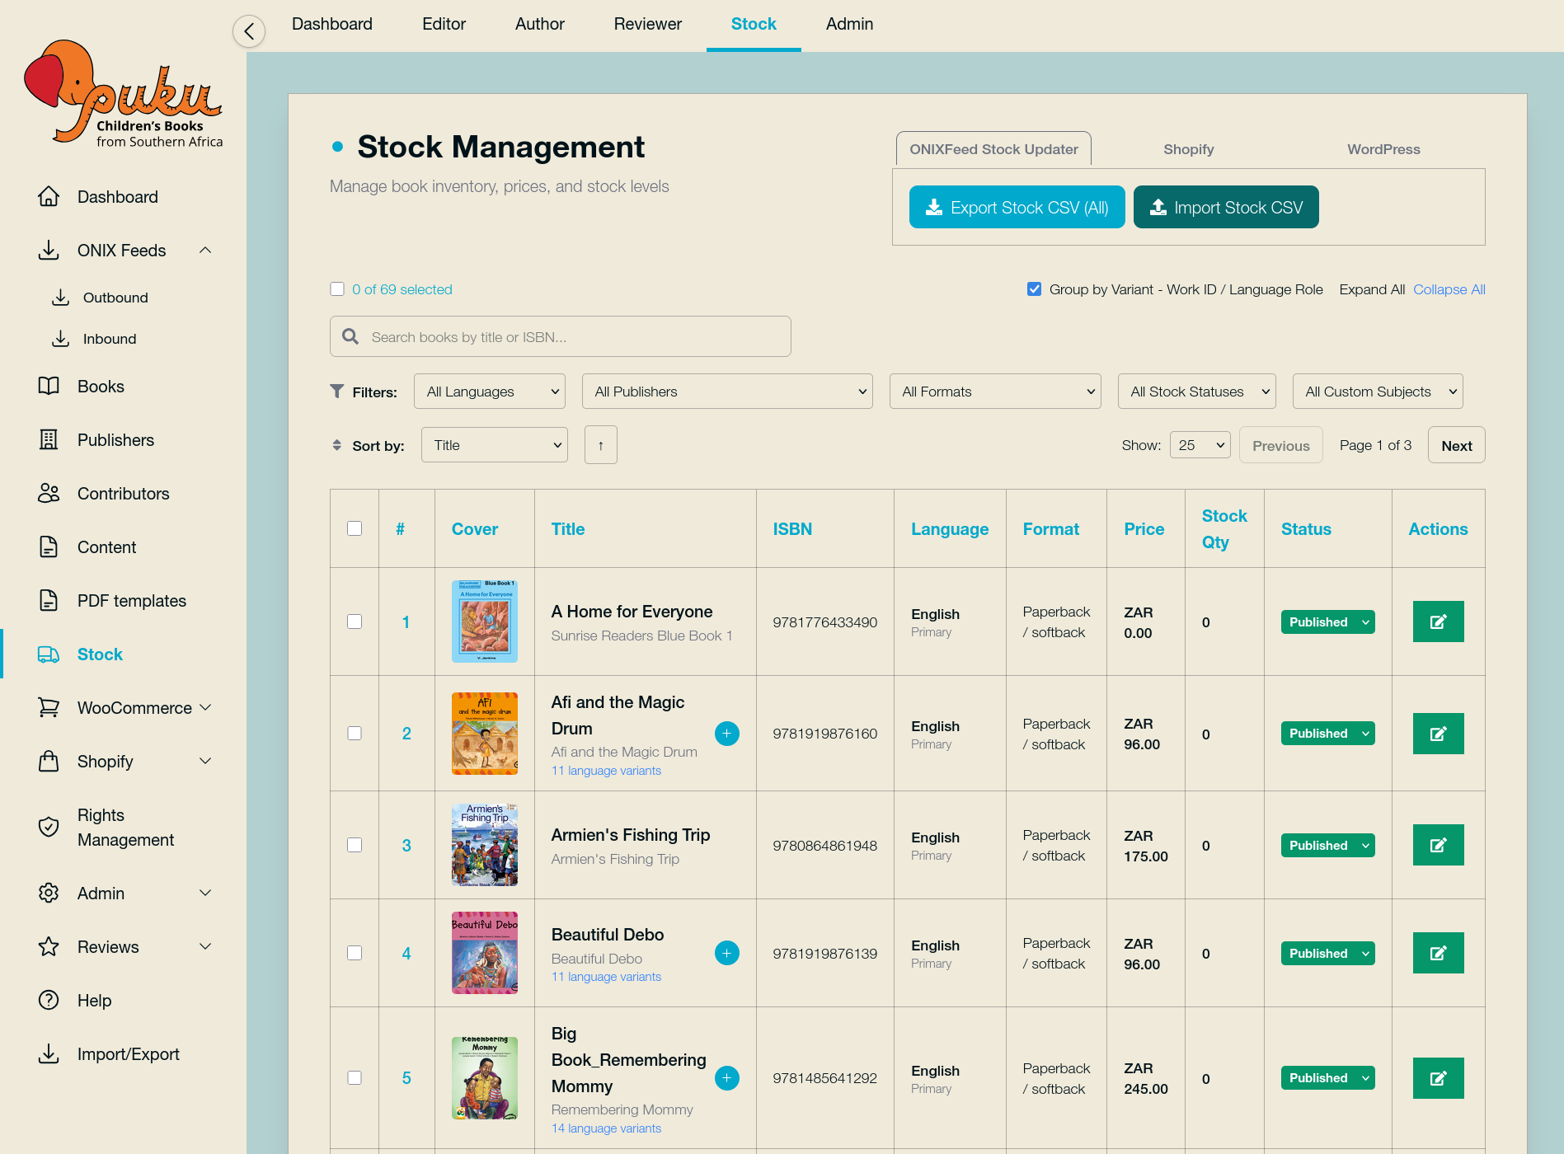Switch to the Shopify tab

1188,149
